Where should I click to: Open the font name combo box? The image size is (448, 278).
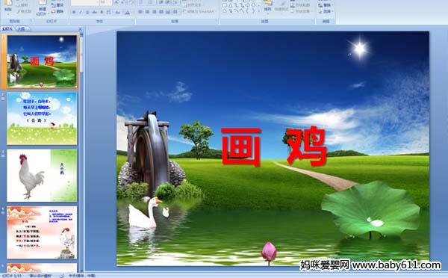click(x=85, y=2)
